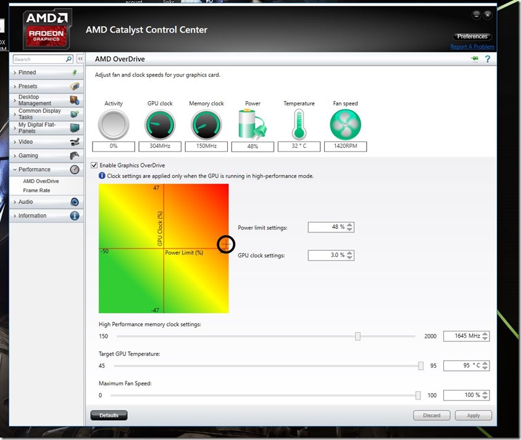Open help with the question mark icon
Screen dimensions: 521x440
488,59
